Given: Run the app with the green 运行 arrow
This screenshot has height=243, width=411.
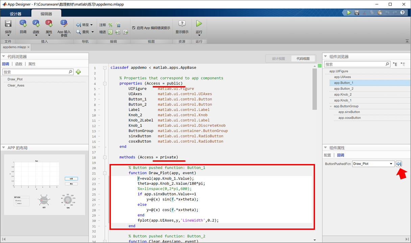Looking at the screenshot, I should 199,24.
